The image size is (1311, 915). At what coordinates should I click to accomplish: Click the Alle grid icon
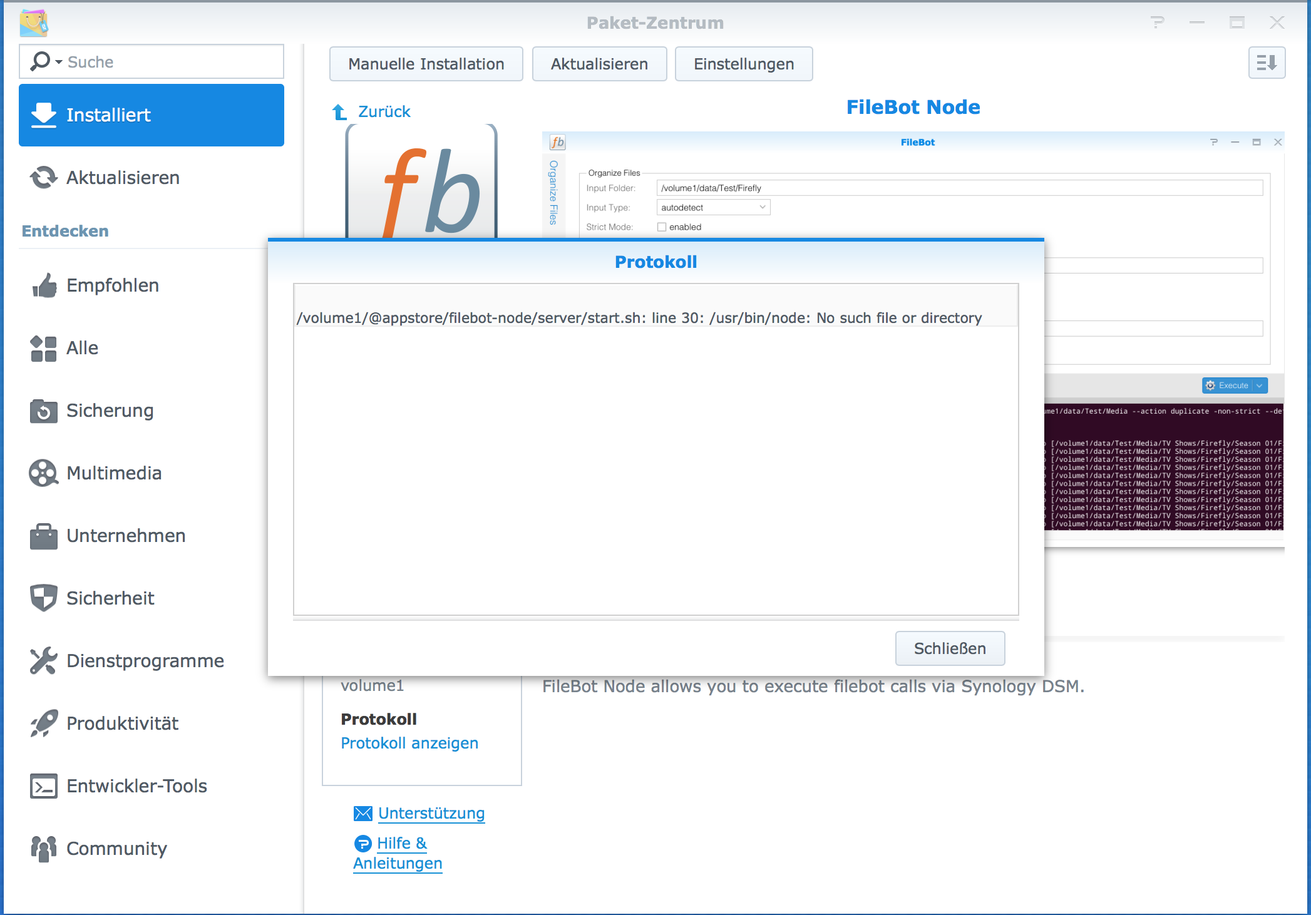44,349
